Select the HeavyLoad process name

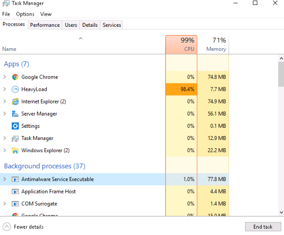[x=34, y=89]
